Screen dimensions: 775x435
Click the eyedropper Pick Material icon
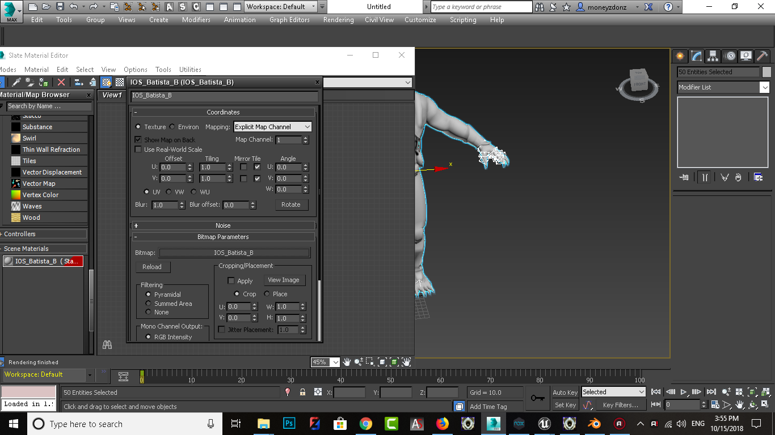[16, 82]
